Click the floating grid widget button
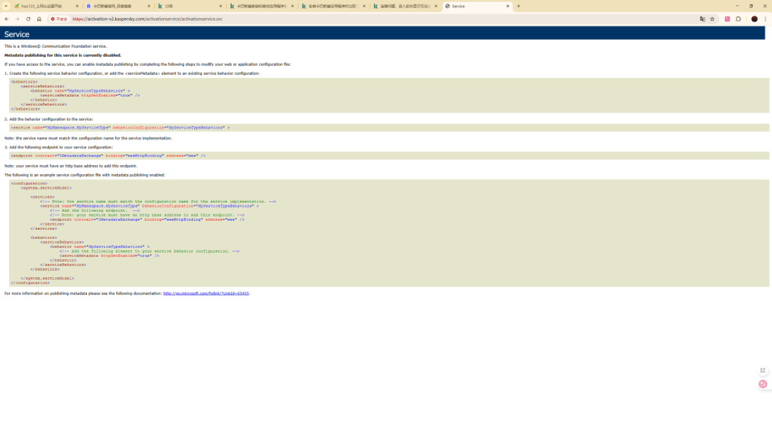Viewport: 772px width, 422px height. 763,371
